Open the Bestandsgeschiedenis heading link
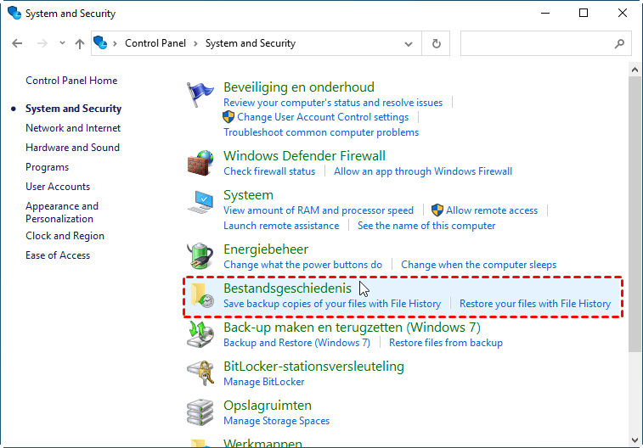 coord(287,288)
